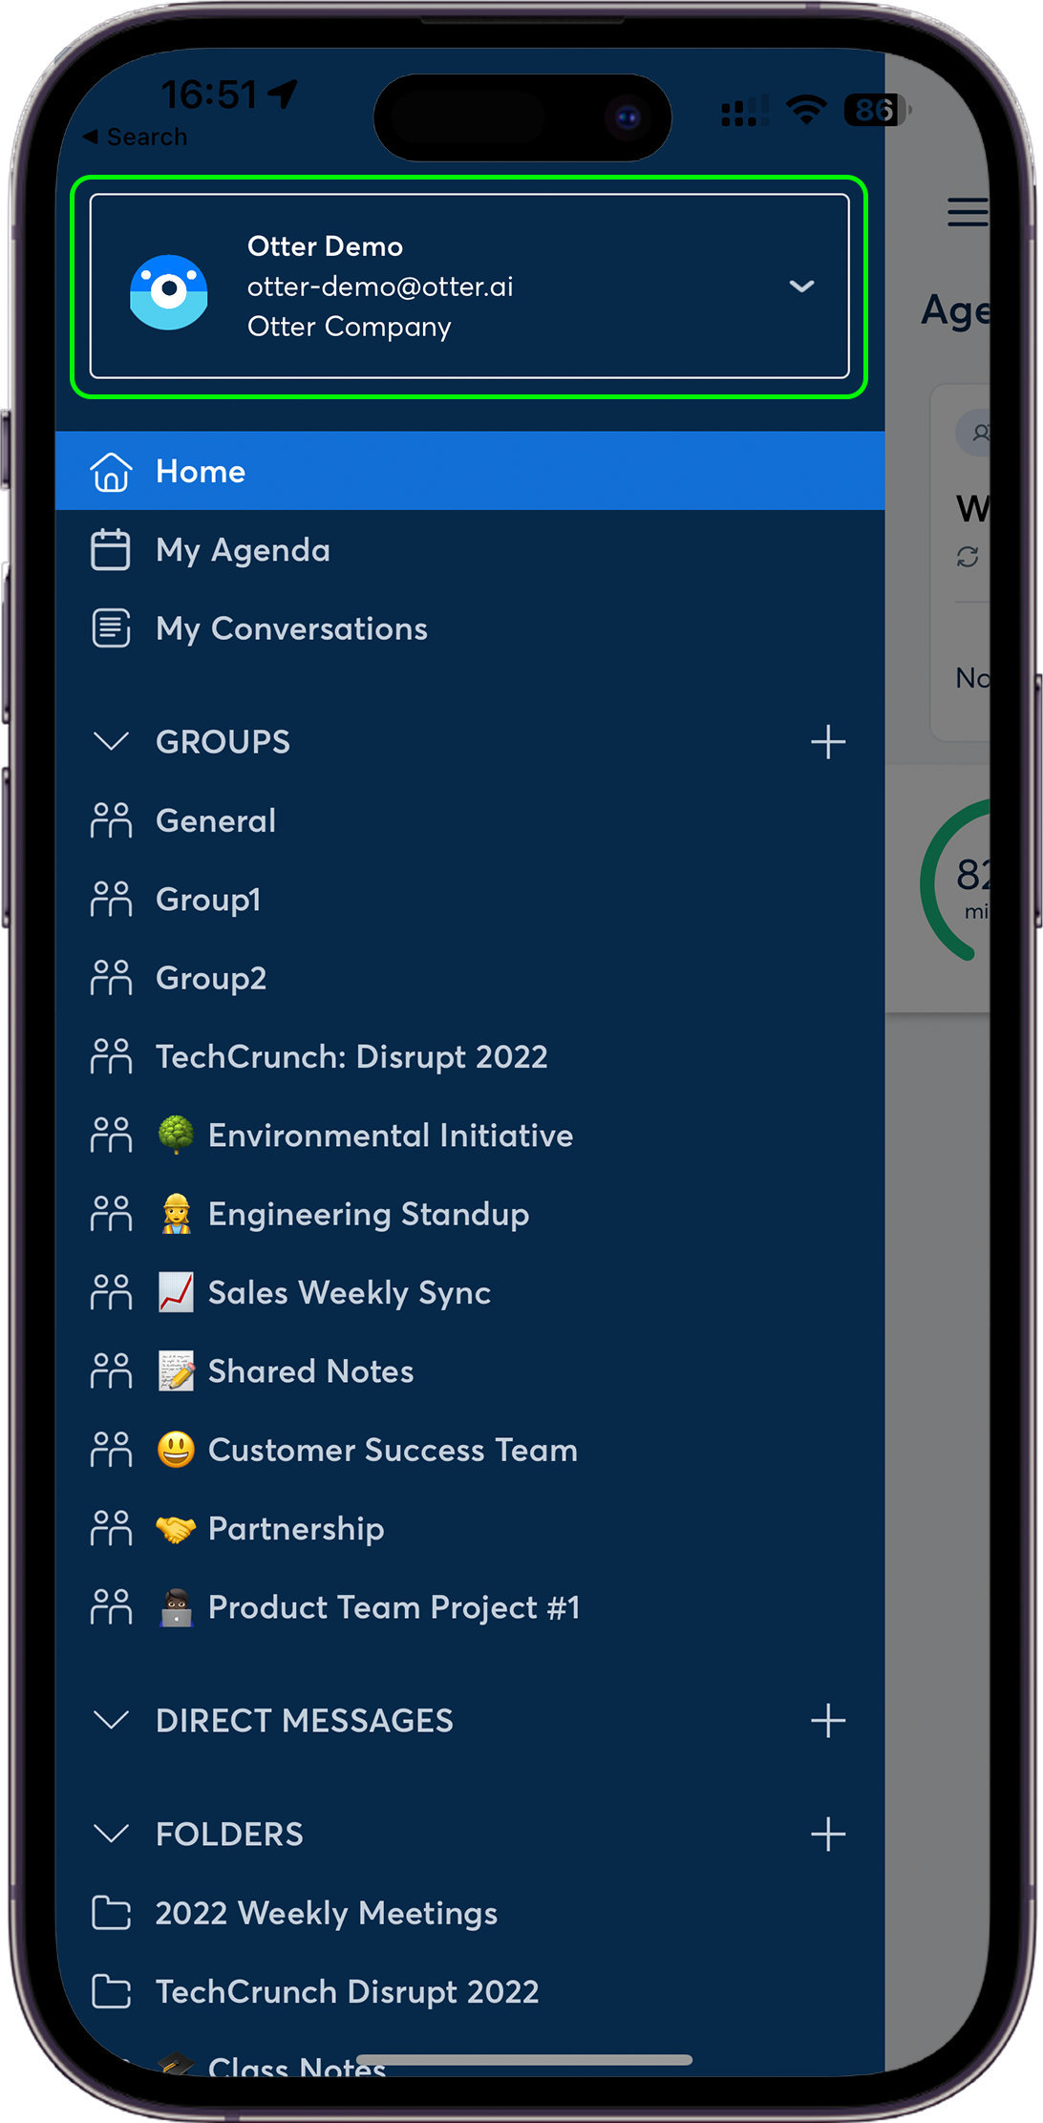Open the Group2 group
The width and height of the screenshot is (1043, 2123).
[x=470, y=978]
